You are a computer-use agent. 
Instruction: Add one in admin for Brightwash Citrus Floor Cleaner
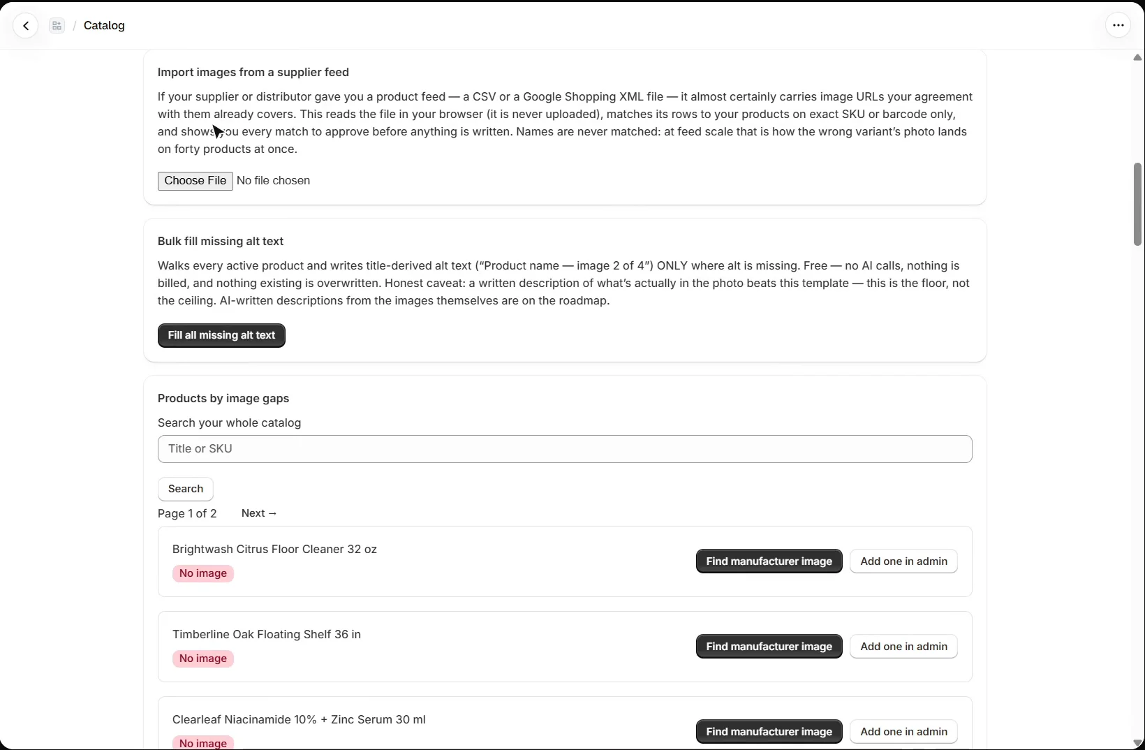click(904, 561)
